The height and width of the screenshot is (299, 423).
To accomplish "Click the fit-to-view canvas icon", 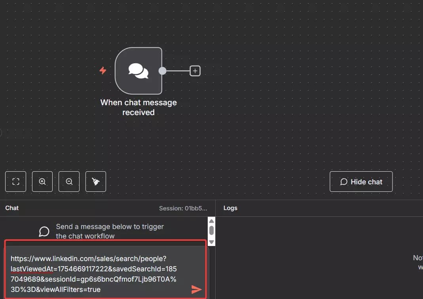I will click(x=15, y=182).
